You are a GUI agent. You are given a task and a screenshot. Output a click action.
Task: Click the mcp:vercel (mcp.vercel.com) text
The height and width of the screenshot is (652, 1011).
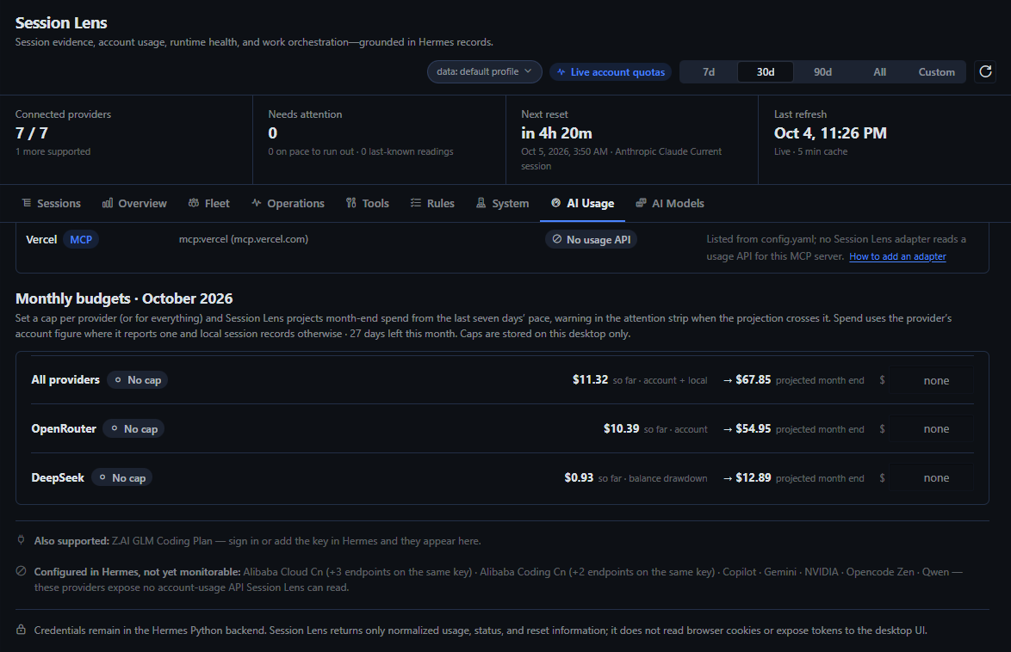point(244,239)
